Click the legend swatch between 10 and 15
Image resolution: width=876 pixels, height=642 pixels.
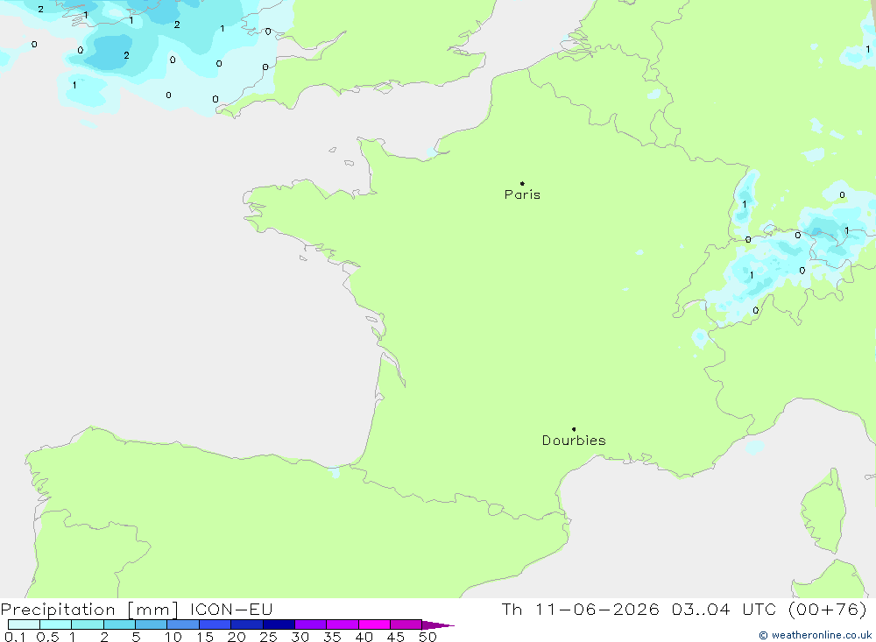coord(183,624)
